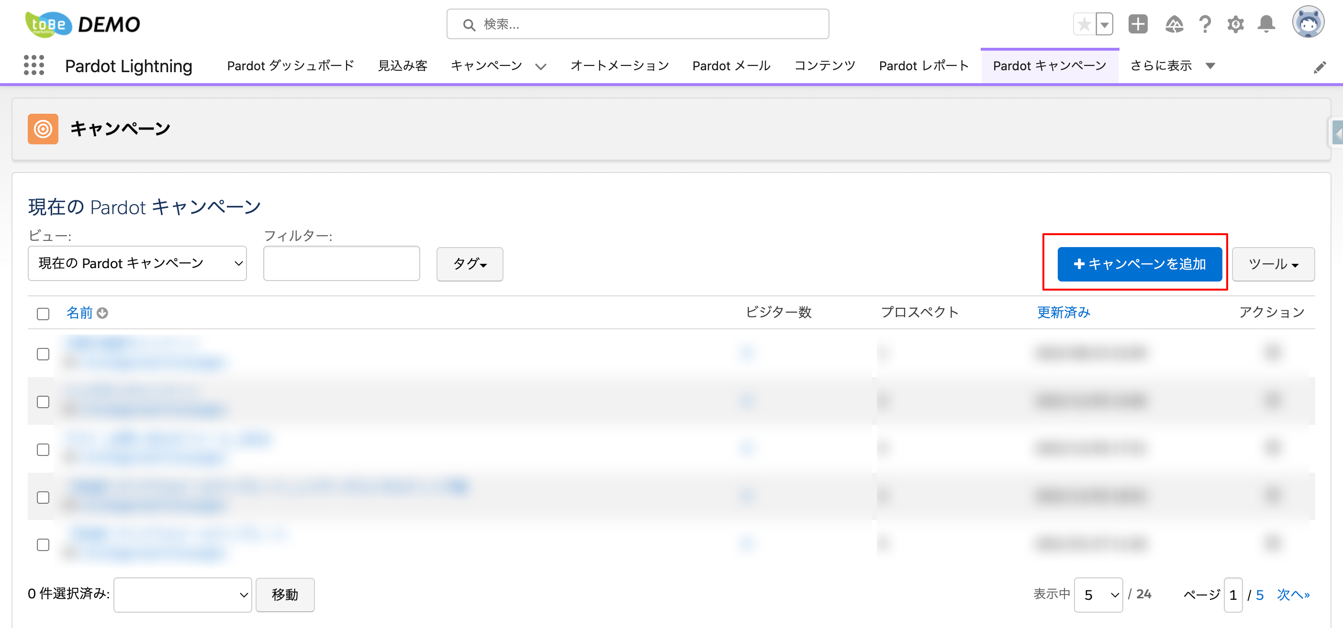Open the キャンペーン navigation tab
This screenshot has width=1343, height=628.
[486, 65]
